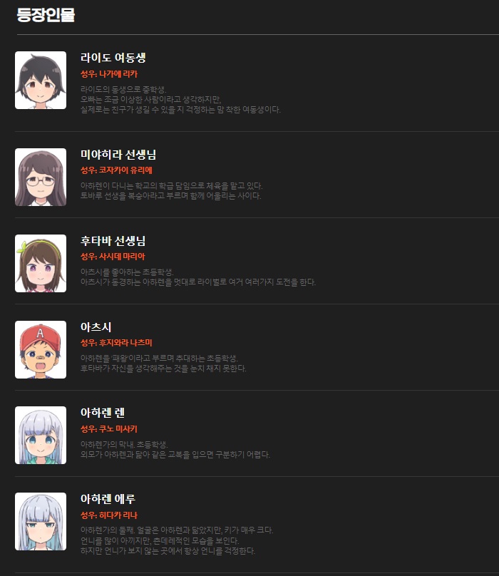Viewport: 499px width, 576px height.
Task: Click 아하렌 에루 description text
Action: click(x=177, y=541)
